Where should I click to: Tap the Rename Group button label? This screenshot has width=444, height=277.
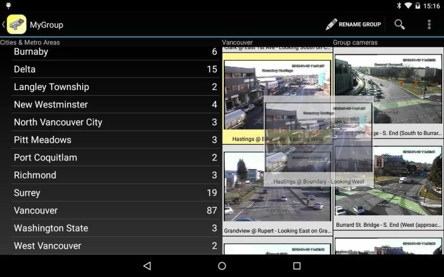(x=360, y=24)
